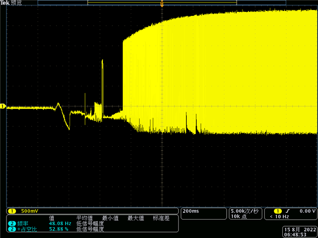Image resolution: width=318 pixels, height=238 pixels.
Task: Click the Tek 预览 acquisition status label
Action: (x=11, y=3)
